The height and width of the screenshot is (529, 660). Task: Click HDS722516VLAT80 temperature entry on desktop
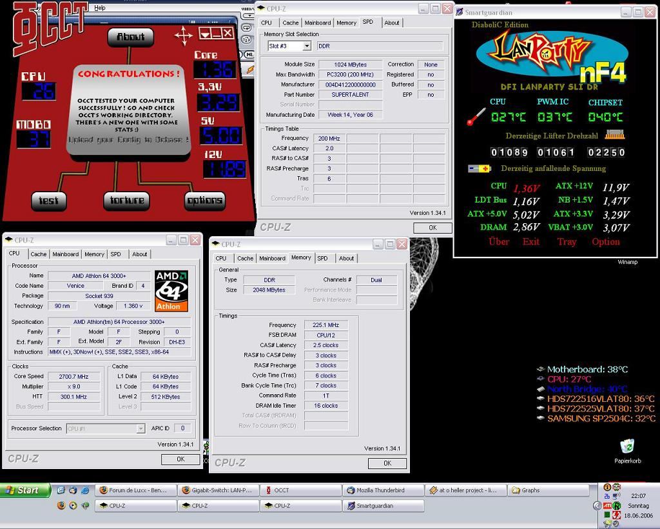pyautogui.click(x=601, y=399)
